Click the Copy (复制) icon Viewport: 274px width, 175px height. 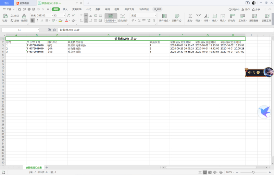(12, 21)
